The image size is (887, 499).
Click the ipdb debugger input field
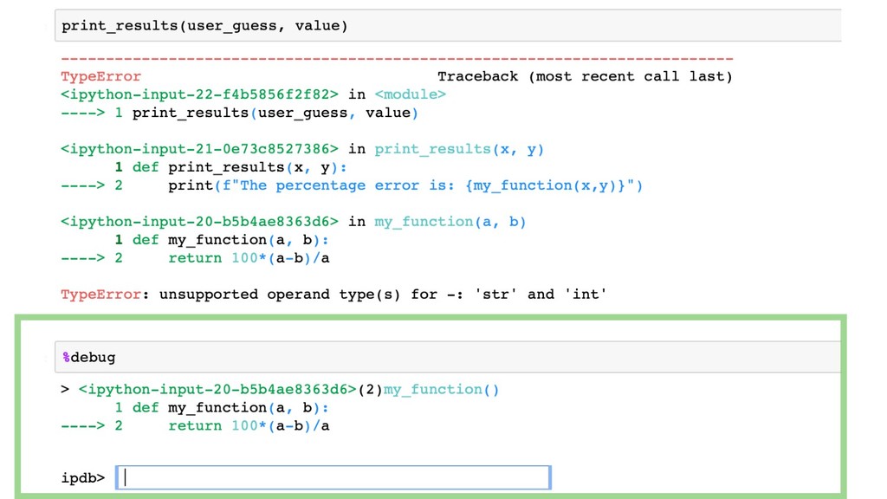coord(333,477)
